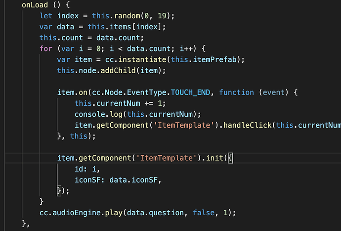Click 'this.count' assignment line
The height and width of the screenshot is (231, 341).
click(x=91, y=38)
